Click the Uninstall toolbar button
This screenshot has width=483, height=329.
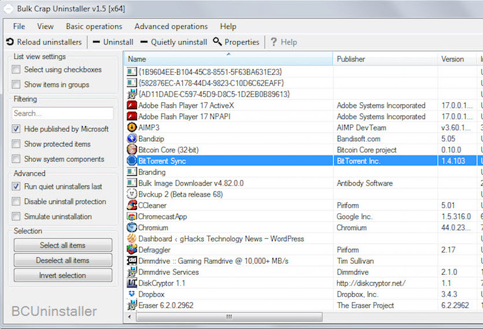(113, 42)
